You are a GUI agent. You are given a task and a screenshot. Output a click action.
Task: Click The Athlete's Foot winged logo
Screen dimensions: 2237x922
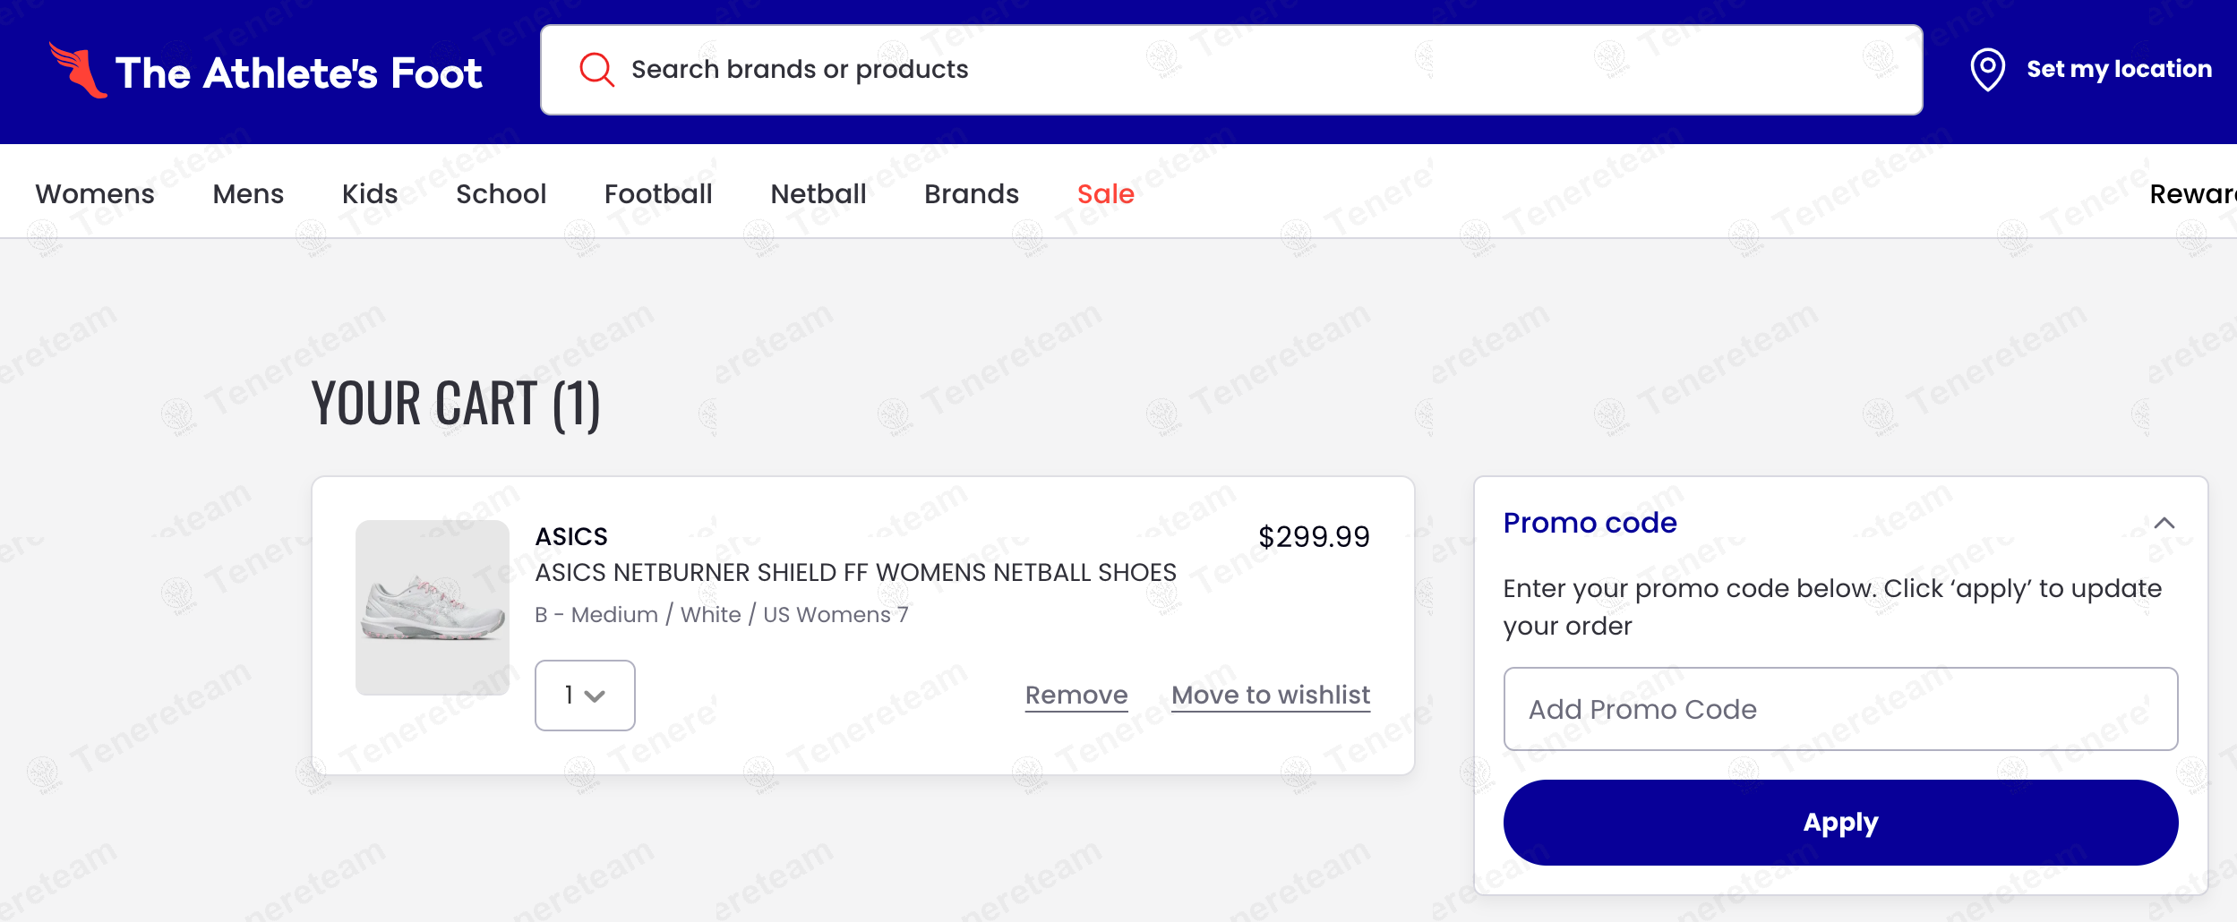(78, 70)
